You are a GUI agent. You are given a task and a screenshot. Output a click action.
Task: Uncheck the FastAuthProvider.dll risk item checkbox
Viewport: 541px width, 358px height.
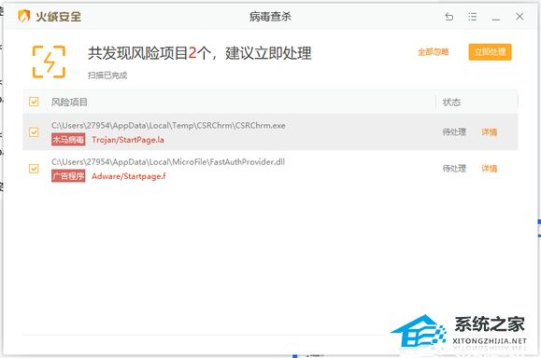[34, 169]
